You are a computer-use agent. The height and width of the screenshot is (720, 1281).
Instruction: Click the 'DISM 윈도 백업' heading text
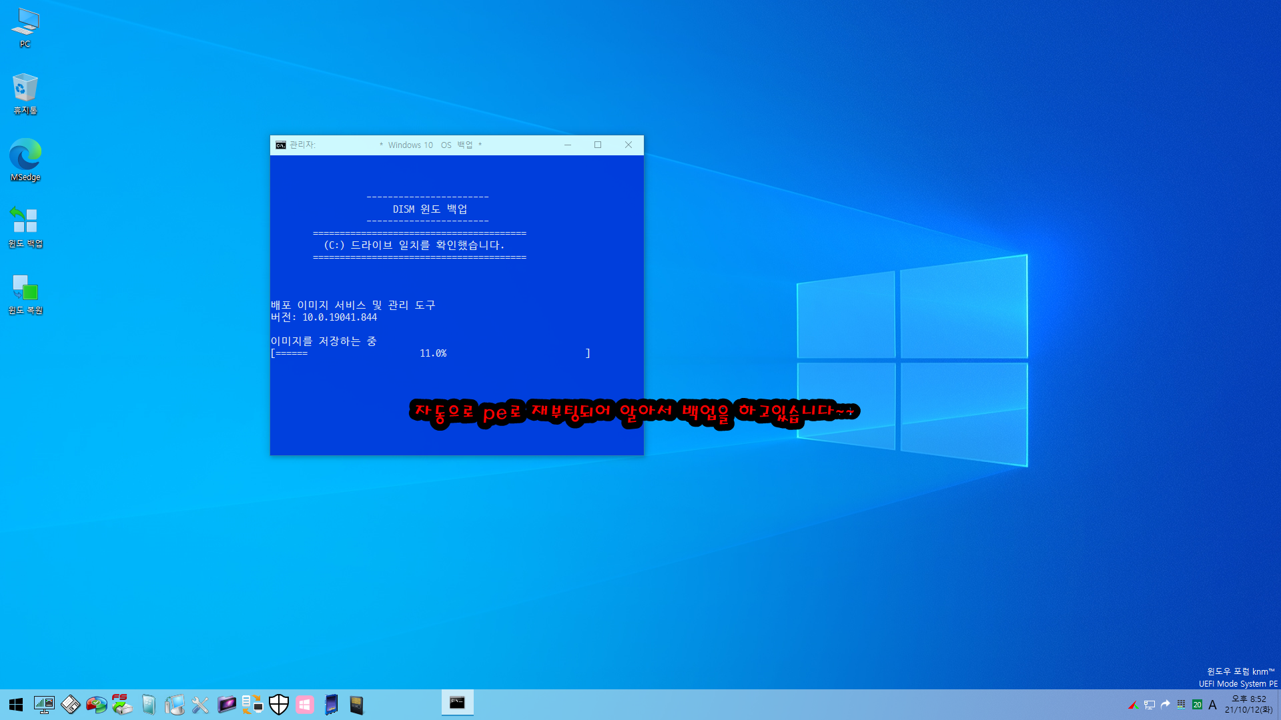tap(430, 209)
